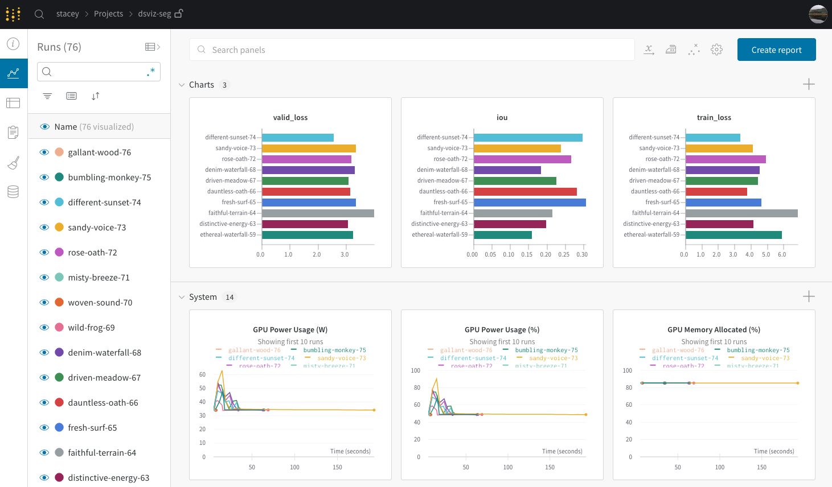Hide the misty-breeze-71 run
The height and width of the screenshot is (487, 832).
pos(44,278)
